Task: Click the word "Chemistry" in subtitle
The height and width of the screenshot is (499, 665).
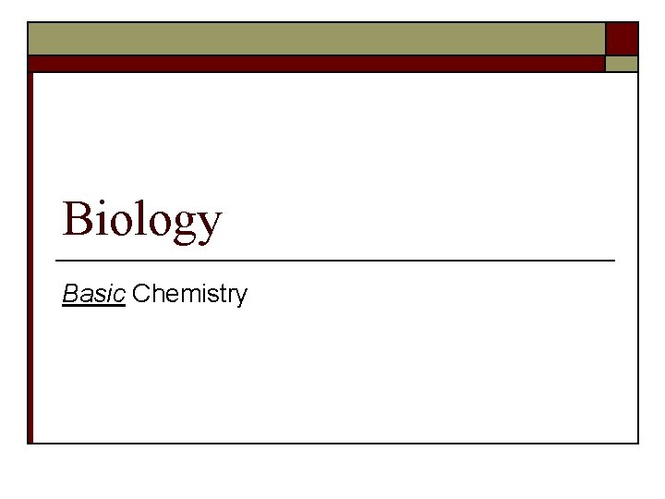Action: 190,294
